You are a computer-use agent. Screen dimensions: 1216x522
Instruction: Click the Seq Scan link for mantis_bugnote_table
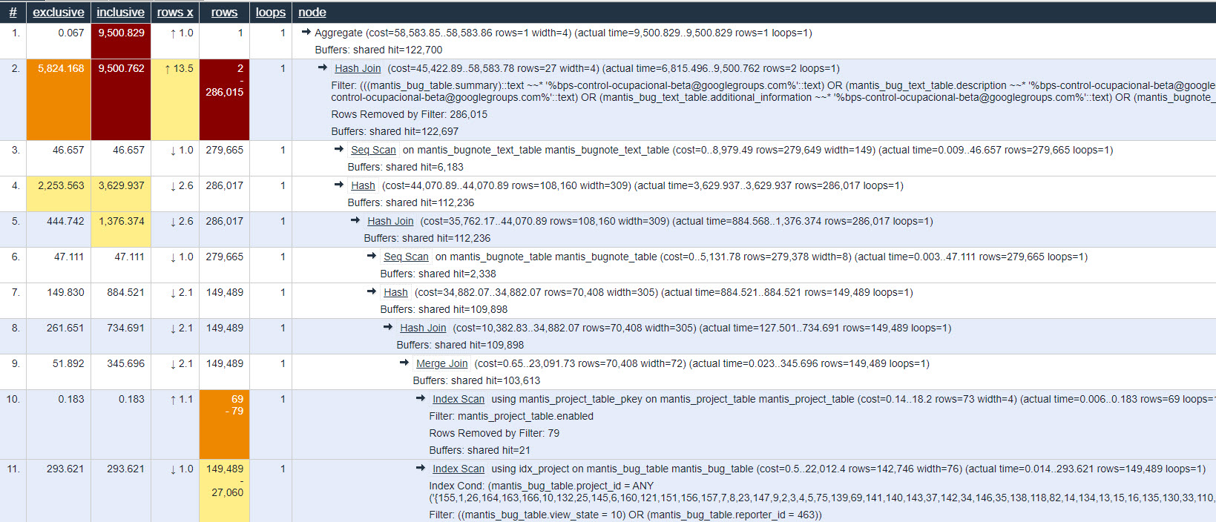click(x=406, y=257)
